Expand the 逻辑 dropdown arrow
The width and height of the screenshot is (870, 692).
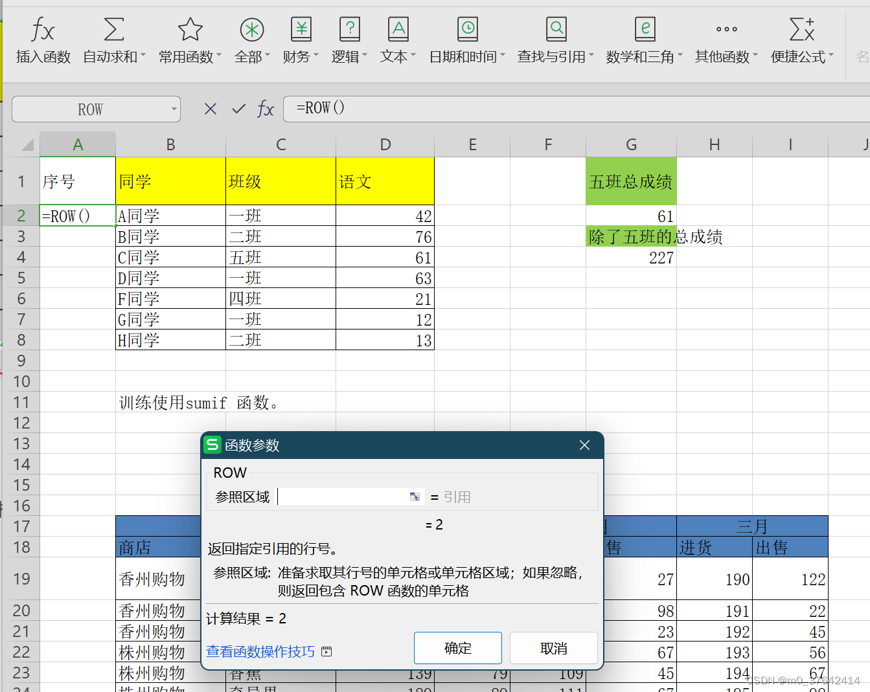pos(365,56)
